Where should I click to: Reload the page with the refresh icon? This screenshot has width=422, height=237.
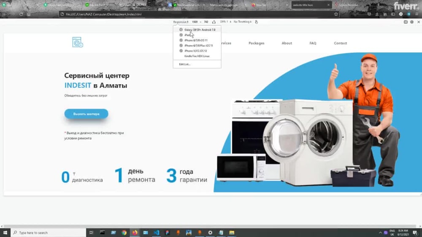point(21,14)
